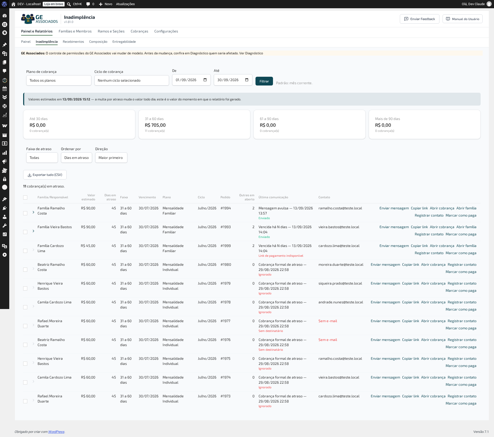The image size is (494, 437).
Task: Open the Recebimentos sub-tab
Action: click(x=73, y=41)
